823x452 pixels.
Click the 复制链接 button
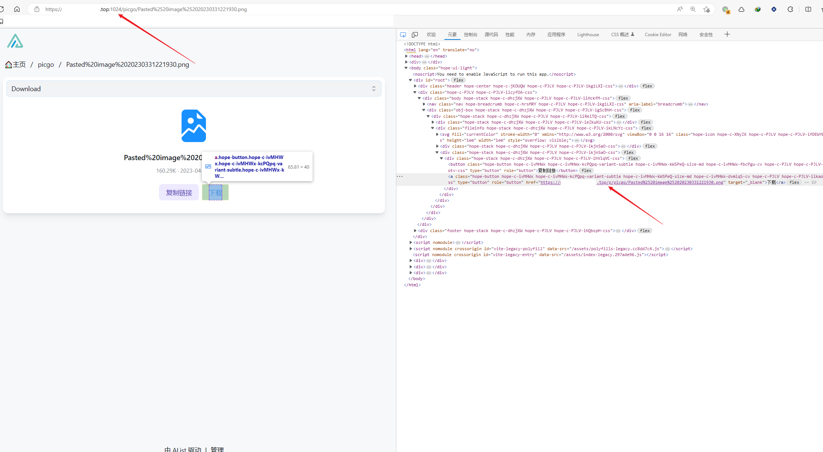[179, 193]
